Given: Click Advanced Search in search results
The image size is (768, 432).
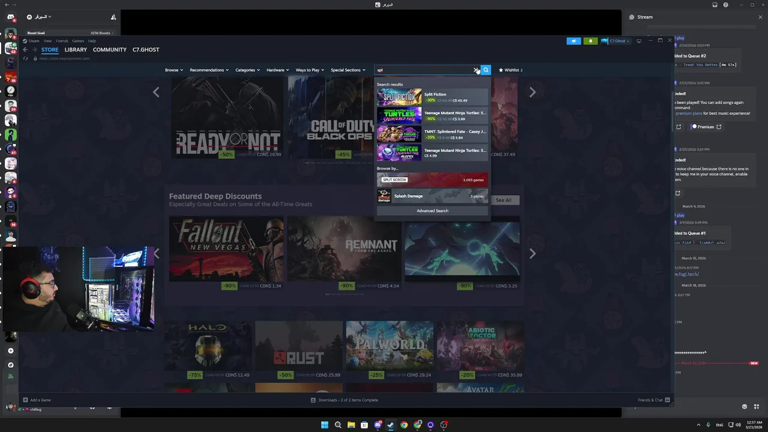Looking at the screenshot, I should [x=433, y=211].
